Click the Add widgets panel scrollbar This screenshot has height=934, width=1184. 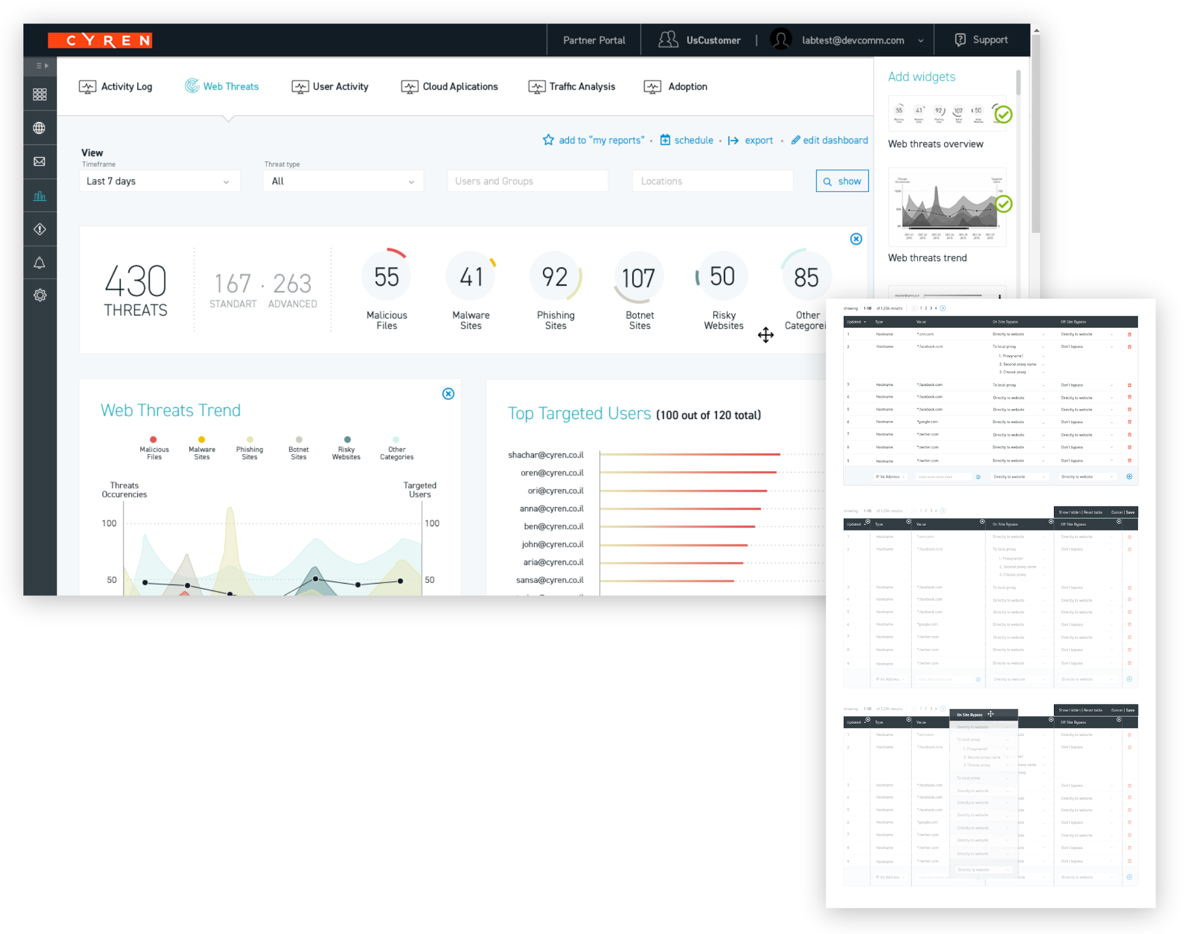point(1018,82)
